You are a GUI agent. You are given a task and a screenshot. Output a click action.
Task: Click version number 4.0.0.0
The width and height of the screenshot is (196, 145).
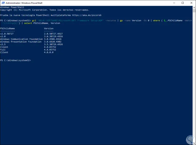click(49, 52)
